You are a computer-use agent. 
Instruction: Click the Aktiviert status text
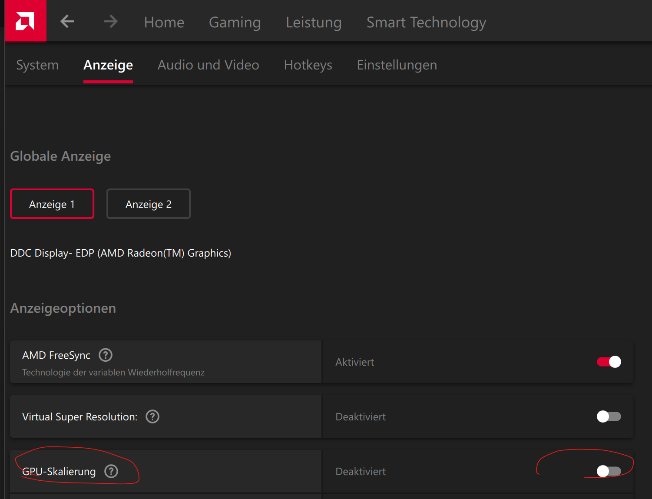pos(355,362)
